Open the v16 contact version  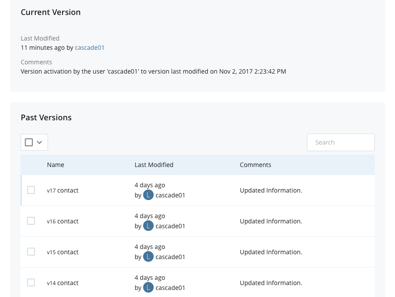click(63, 221)
